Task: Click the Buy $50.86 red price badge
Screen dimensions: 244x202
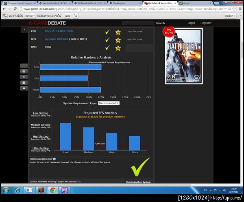Action: (169, 31)
